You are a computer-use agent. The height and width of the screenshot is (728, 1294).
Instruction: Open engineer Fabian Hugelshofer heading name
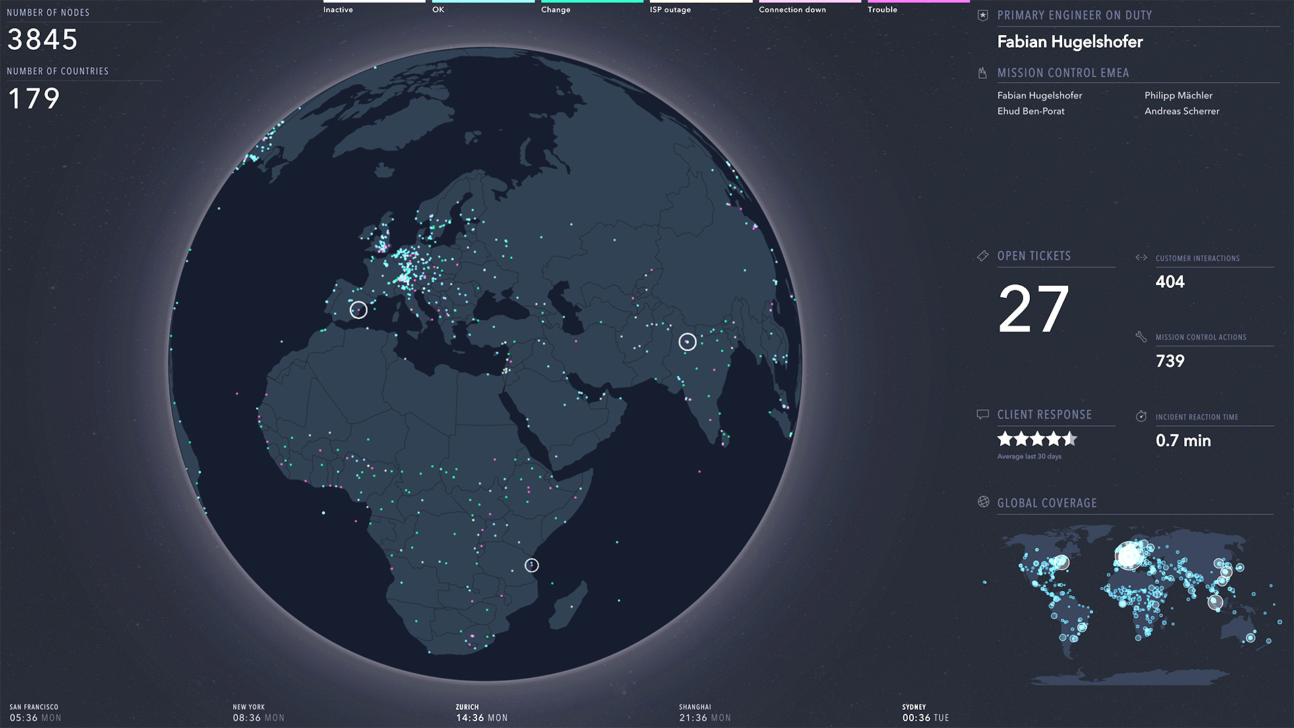(x=1070, y=42)
